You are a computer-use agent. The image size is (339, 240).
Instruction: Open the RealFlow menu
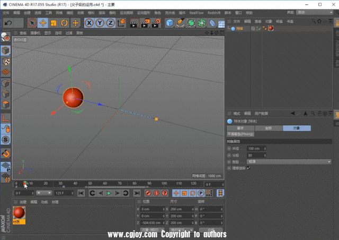tap(197, 13)
